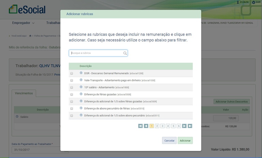Open info icon for adicional sobre abono pecuniário
This screenshot has height=158, width=262.
[x=81, y=115]
